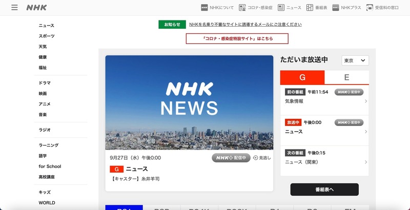Open the コロナ・感染症特設サイト banner link
This screenshot has height=210, width=410.
[237, 38]
